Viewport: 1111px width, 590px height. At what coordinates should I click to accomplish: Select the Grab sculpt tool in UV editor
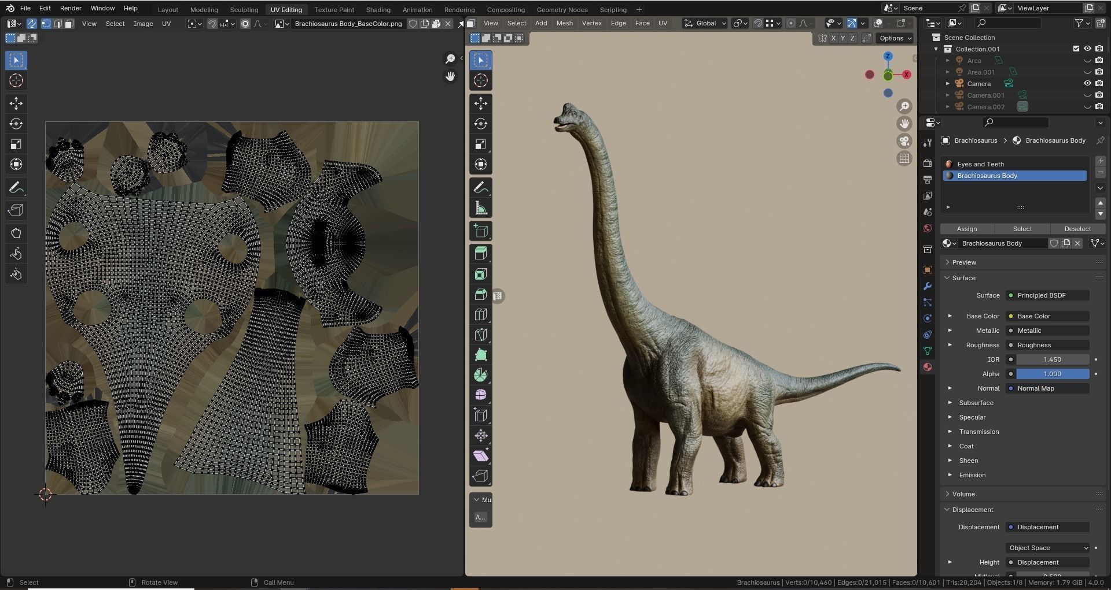pyautogui.click(x=16, y=233)
